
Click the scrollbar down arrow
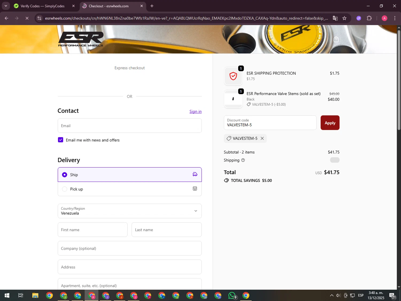(399, 287)
